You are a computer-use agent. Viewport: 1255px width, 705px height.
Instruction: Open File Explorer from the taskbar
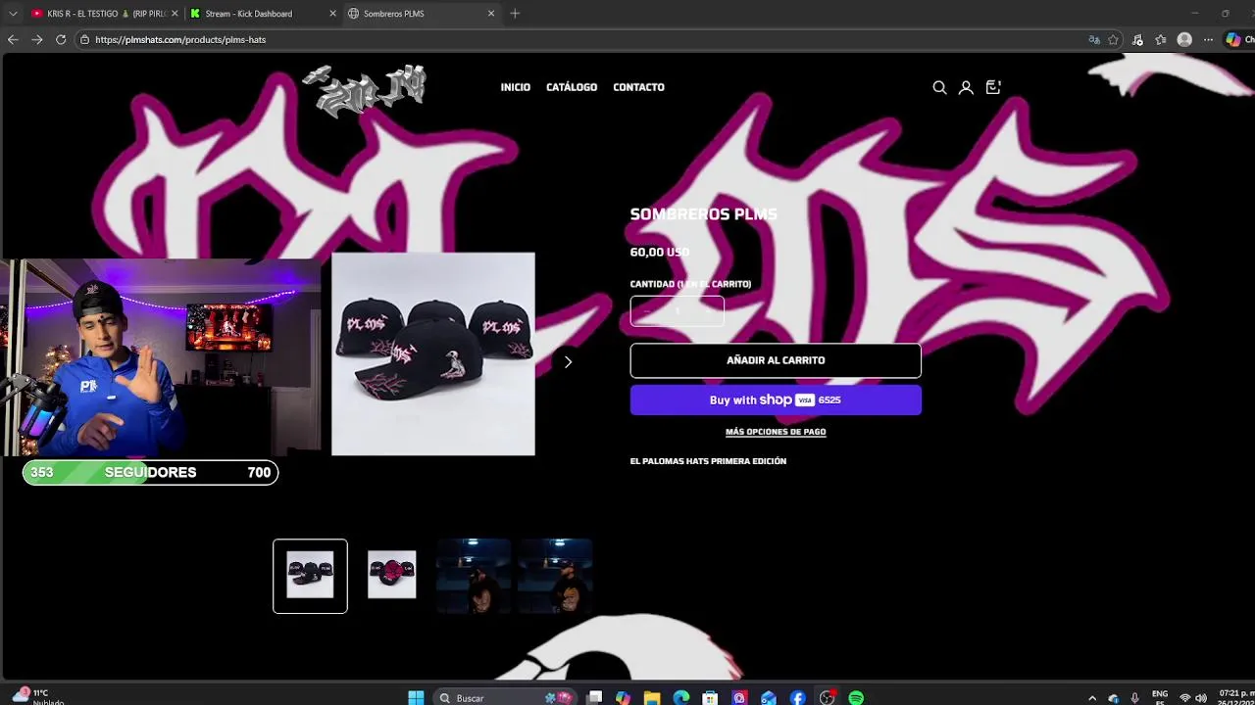[x=652, y=697]
